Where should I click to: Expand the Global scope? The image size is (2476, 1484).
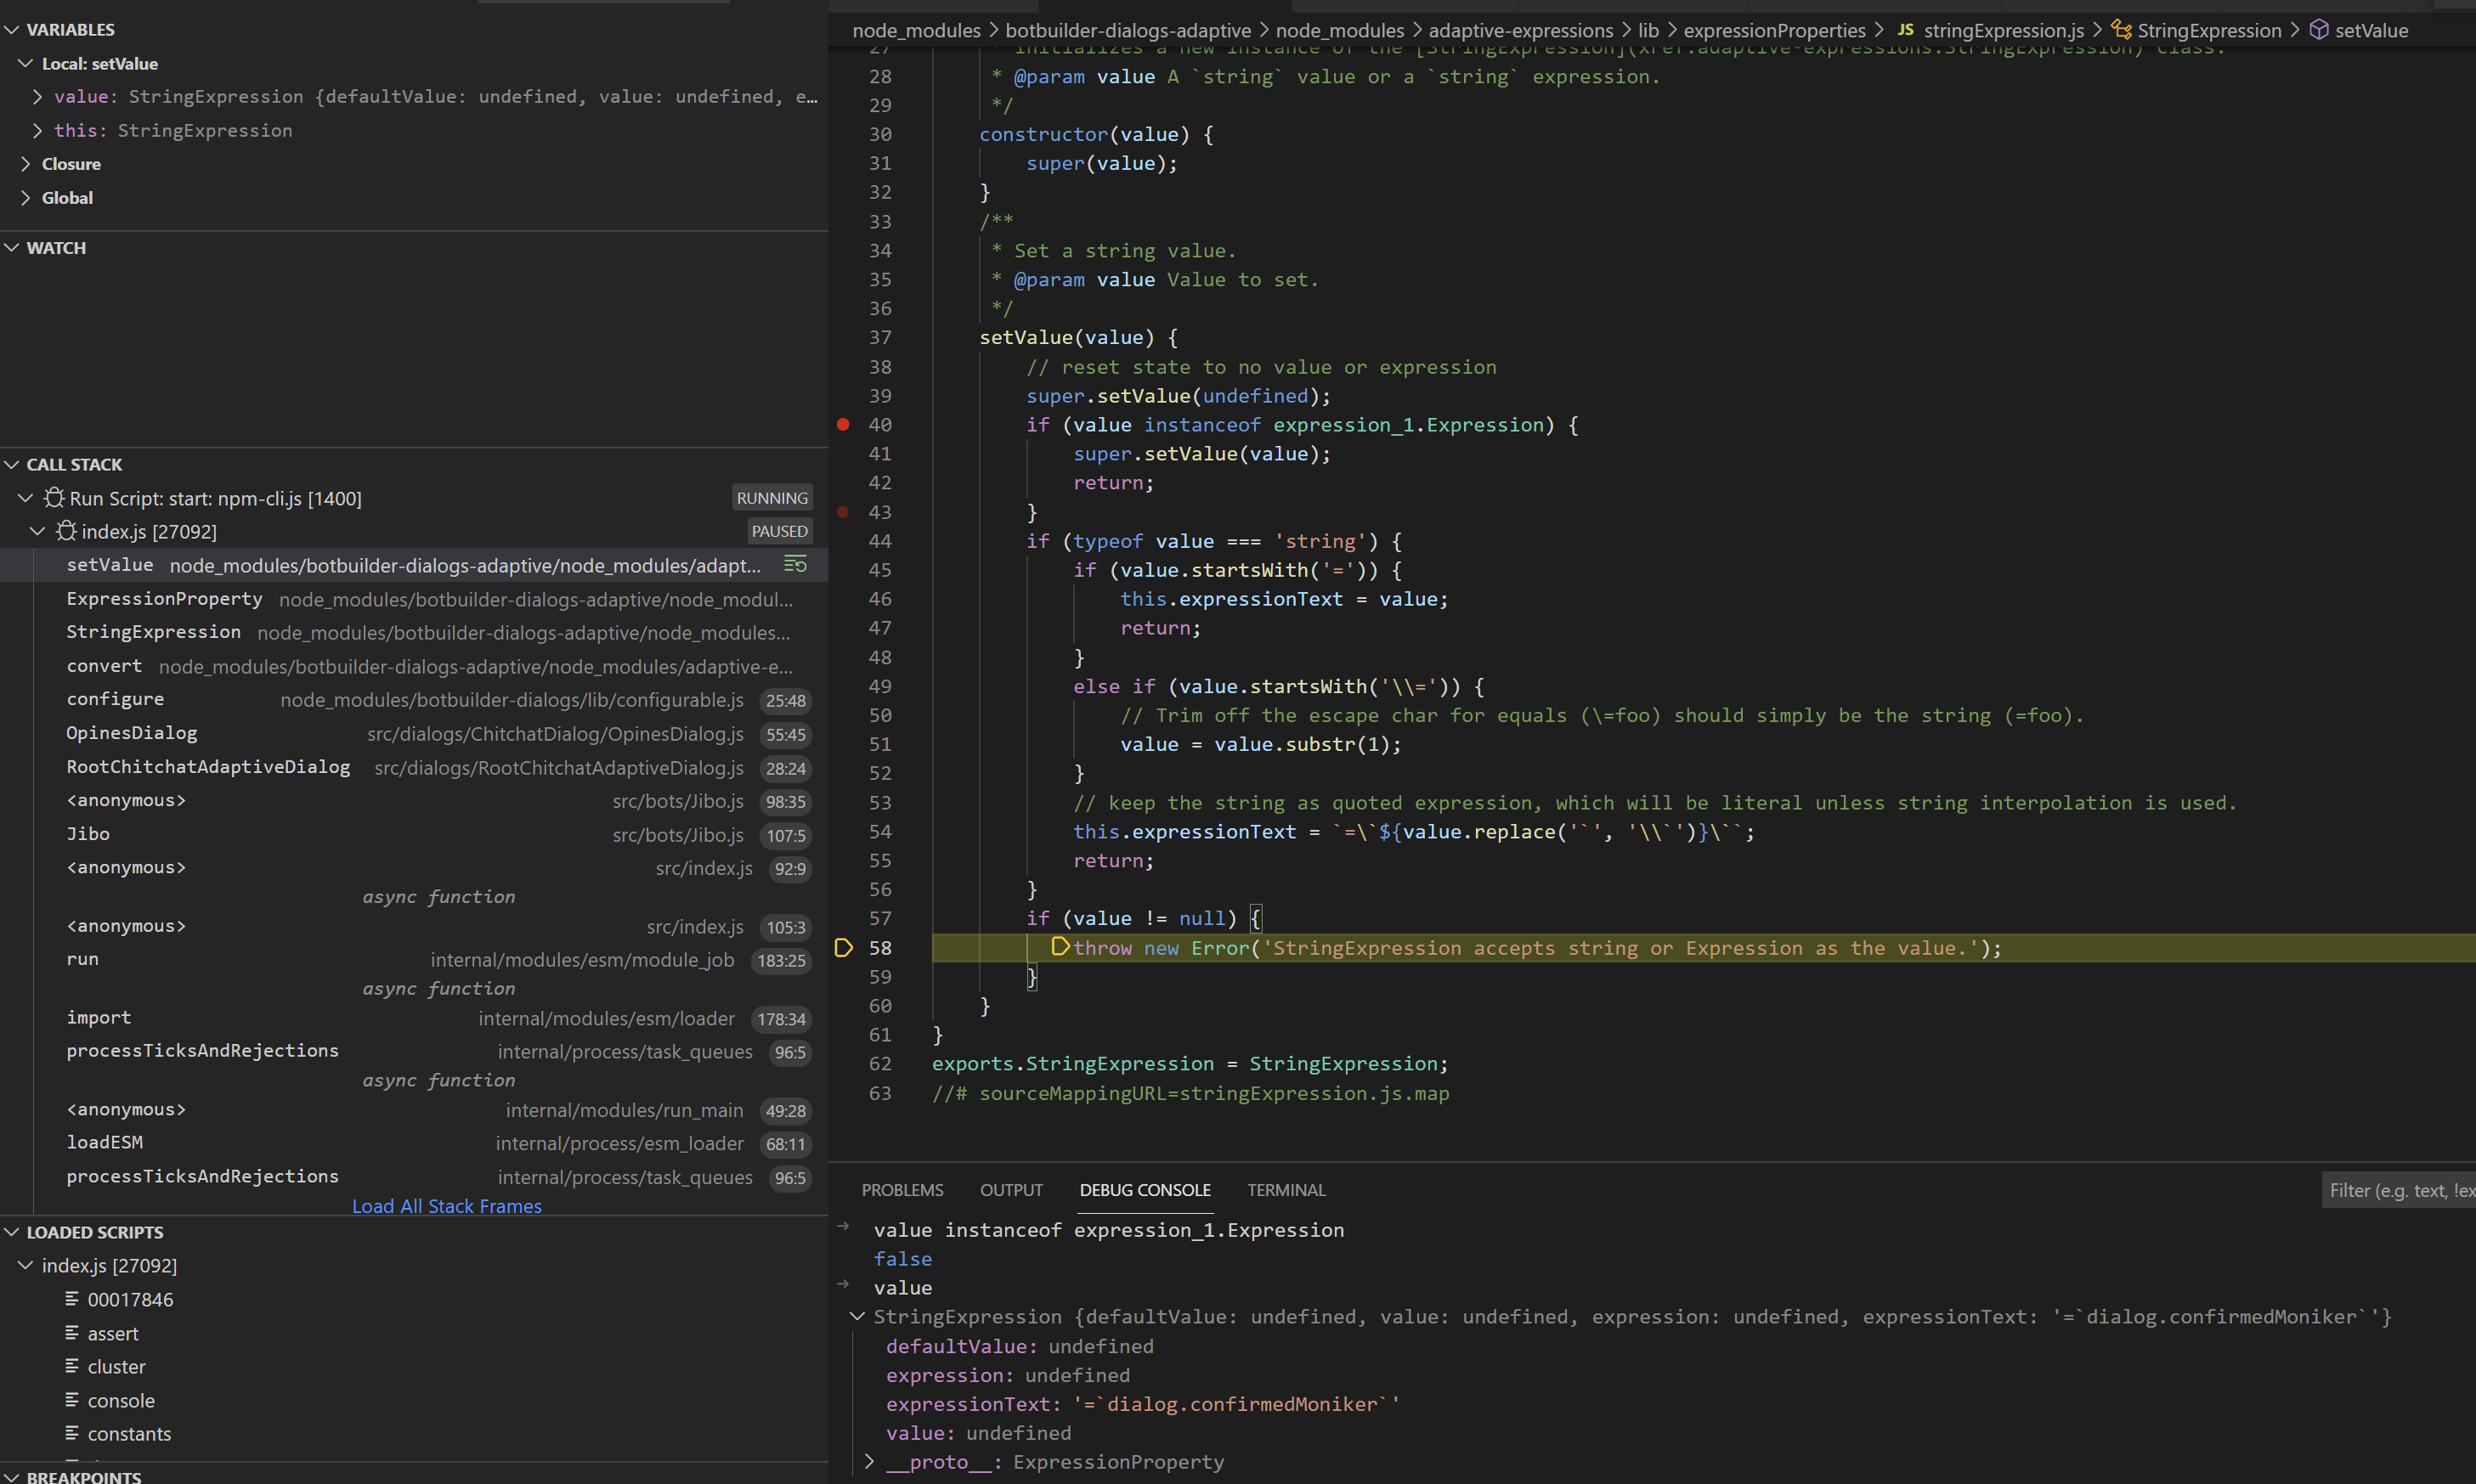tap(26, 198)
